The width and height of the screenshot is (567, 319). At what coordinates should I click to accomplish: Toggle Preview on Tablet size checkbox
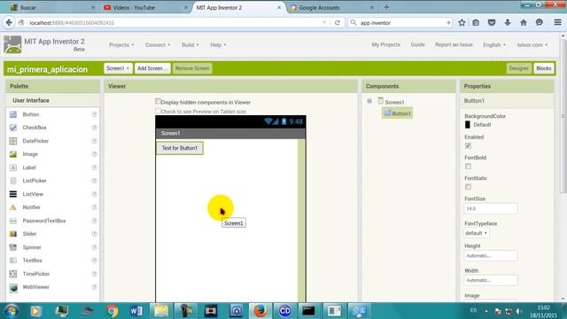(x=158, y=110)
